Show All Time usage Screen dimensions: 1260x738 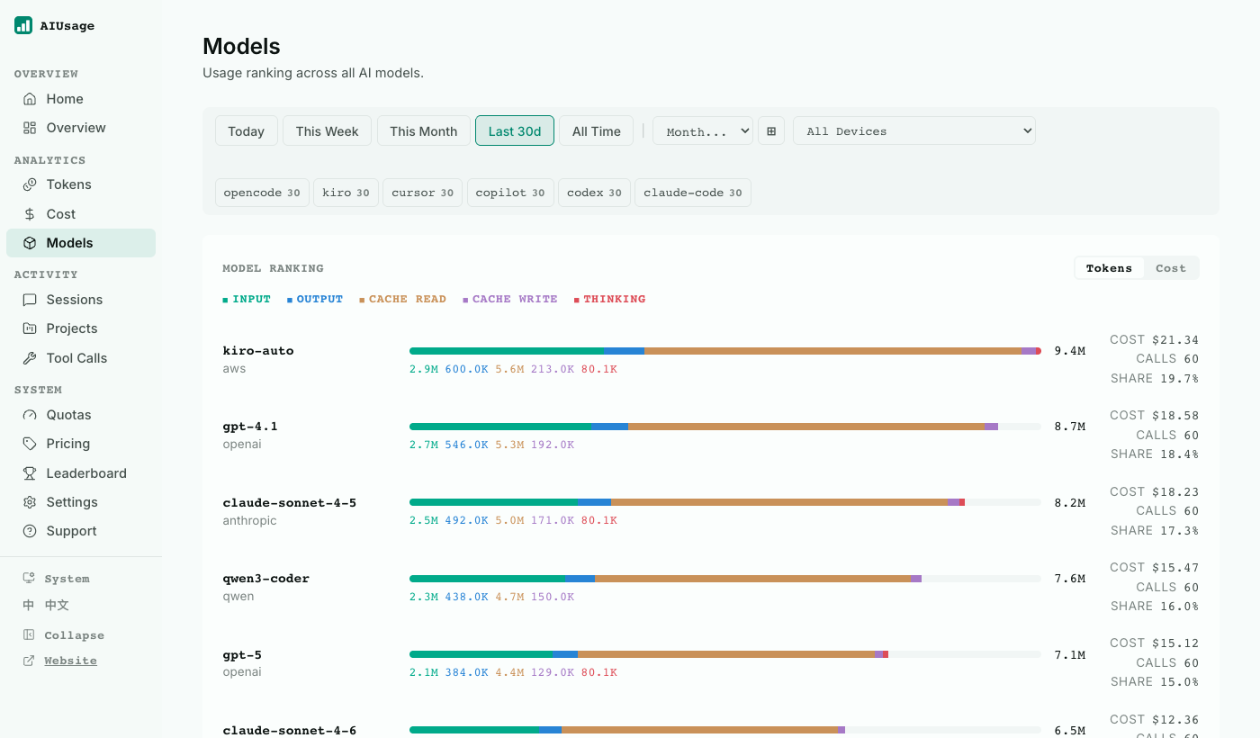(597, 130)
